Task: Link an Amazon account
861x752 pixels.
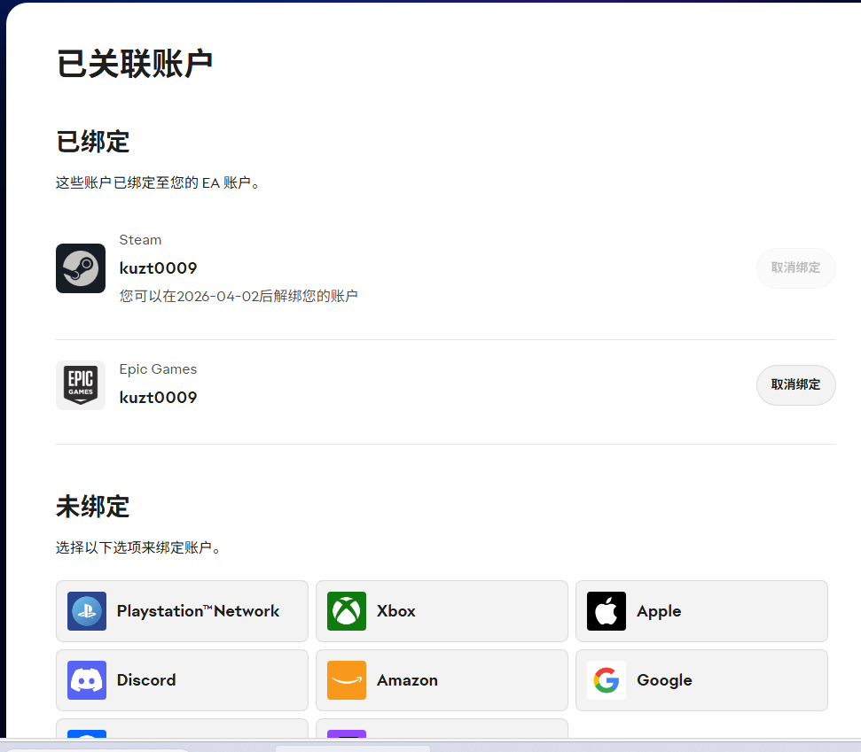Action: (x=442, y=680)
